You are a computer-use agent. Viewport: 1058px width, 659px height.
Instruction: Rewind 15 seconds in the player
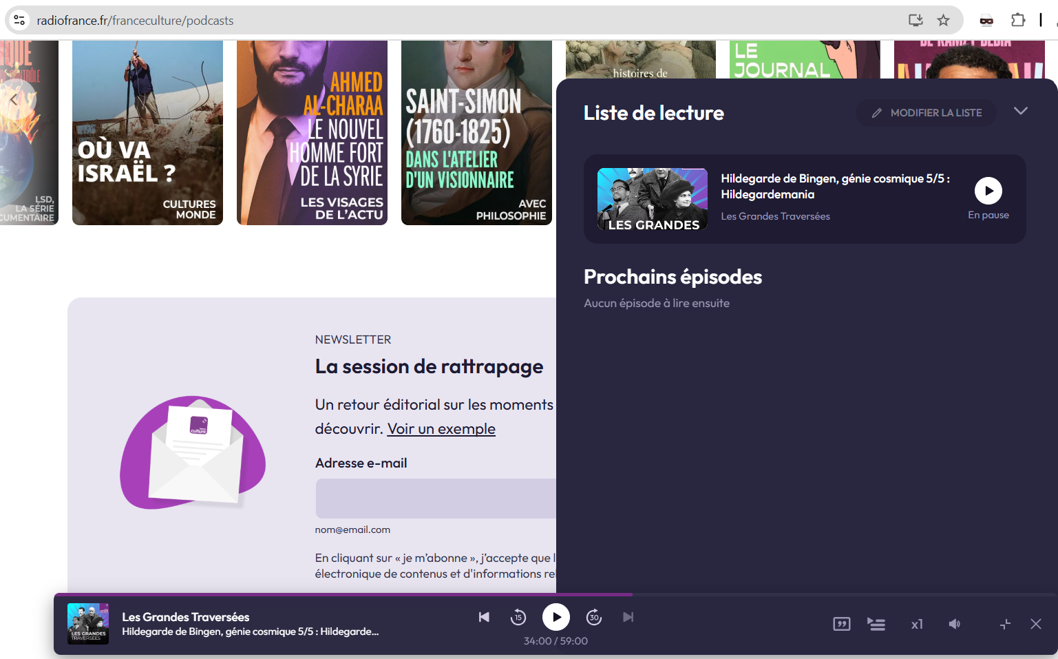click(x=518, y=617)
